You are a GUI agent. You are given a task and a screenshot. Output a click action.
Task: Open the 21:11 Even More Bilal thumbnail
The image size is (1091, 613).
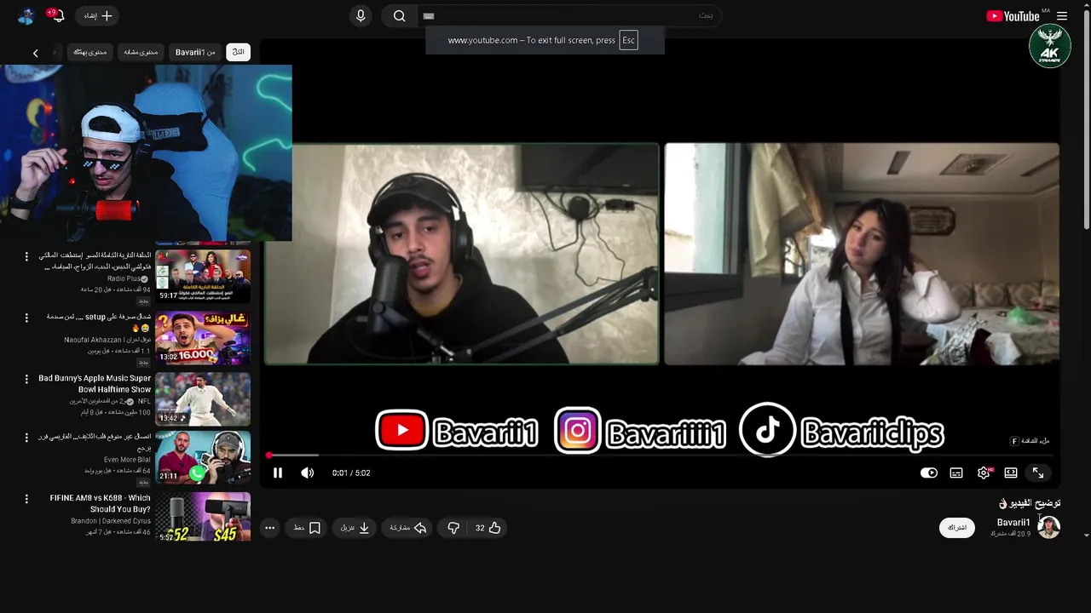click(203, 458)
